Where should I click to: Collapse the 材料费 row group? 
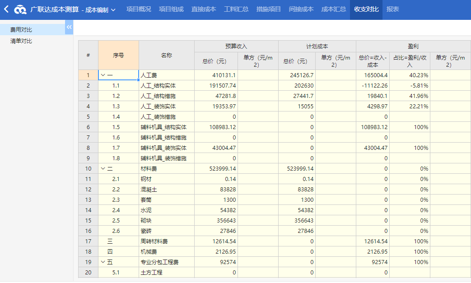(x=103, y=169)
